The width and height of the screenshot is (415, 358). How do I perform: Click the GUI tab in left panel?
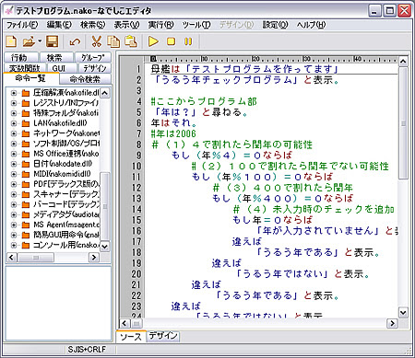click(x=59, y=68)
